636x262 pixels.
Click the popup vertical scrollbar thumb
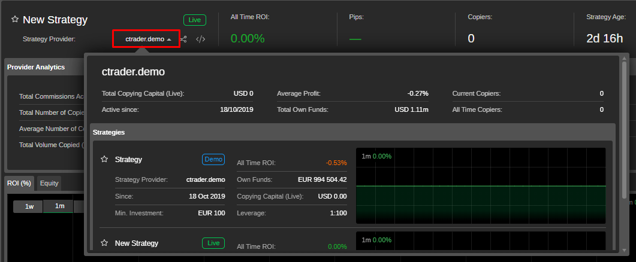pyautogui.click(x=624, y=130)
